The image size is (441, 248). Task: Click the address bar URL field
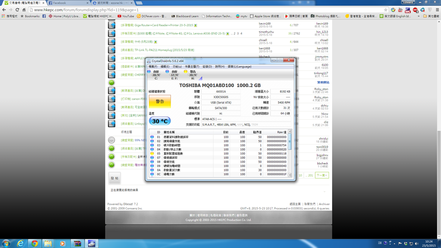[x=208, y=10]
